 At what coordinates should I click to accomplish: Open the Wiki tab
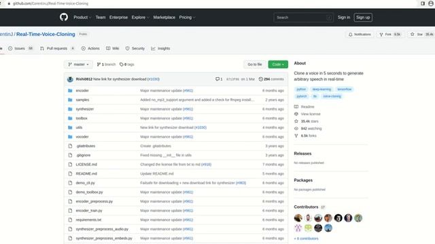[112, 48]
